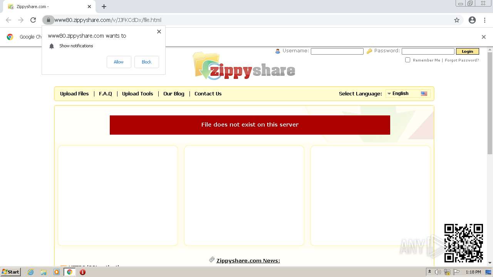Screen dimensions: 493x277
Task: Expand the English language dropdown
Action: pos(408,93)
